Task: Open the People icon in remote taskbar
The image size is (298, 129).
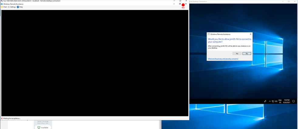Action: coord(265,102)
